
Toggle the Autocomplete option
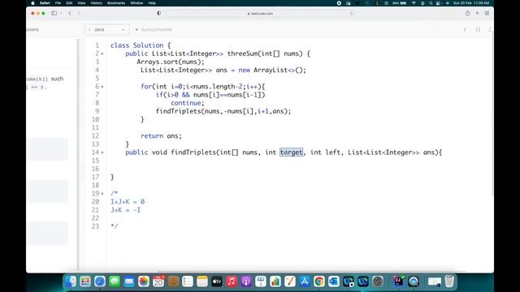pos(154,29)
